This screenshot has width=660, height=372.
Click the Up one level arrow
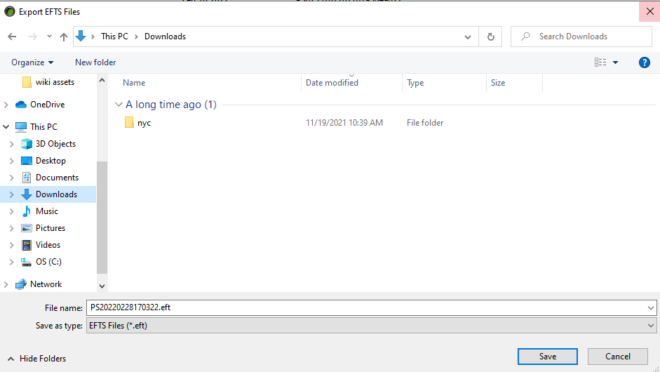pos(64,36)
